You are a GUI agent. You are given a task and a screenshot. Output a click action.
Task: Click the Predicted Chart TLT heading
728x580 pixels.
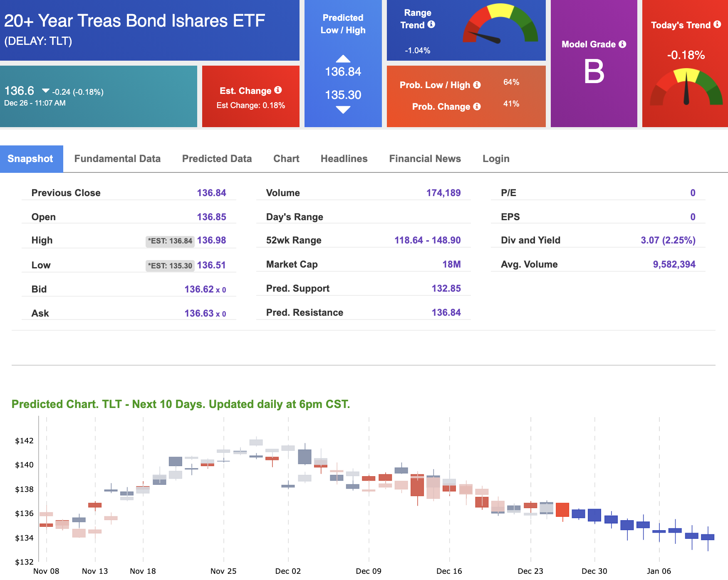tap(181, 404)
